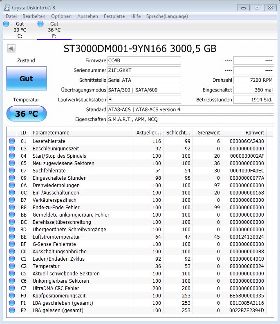Select raw value 800000000024

247,266
